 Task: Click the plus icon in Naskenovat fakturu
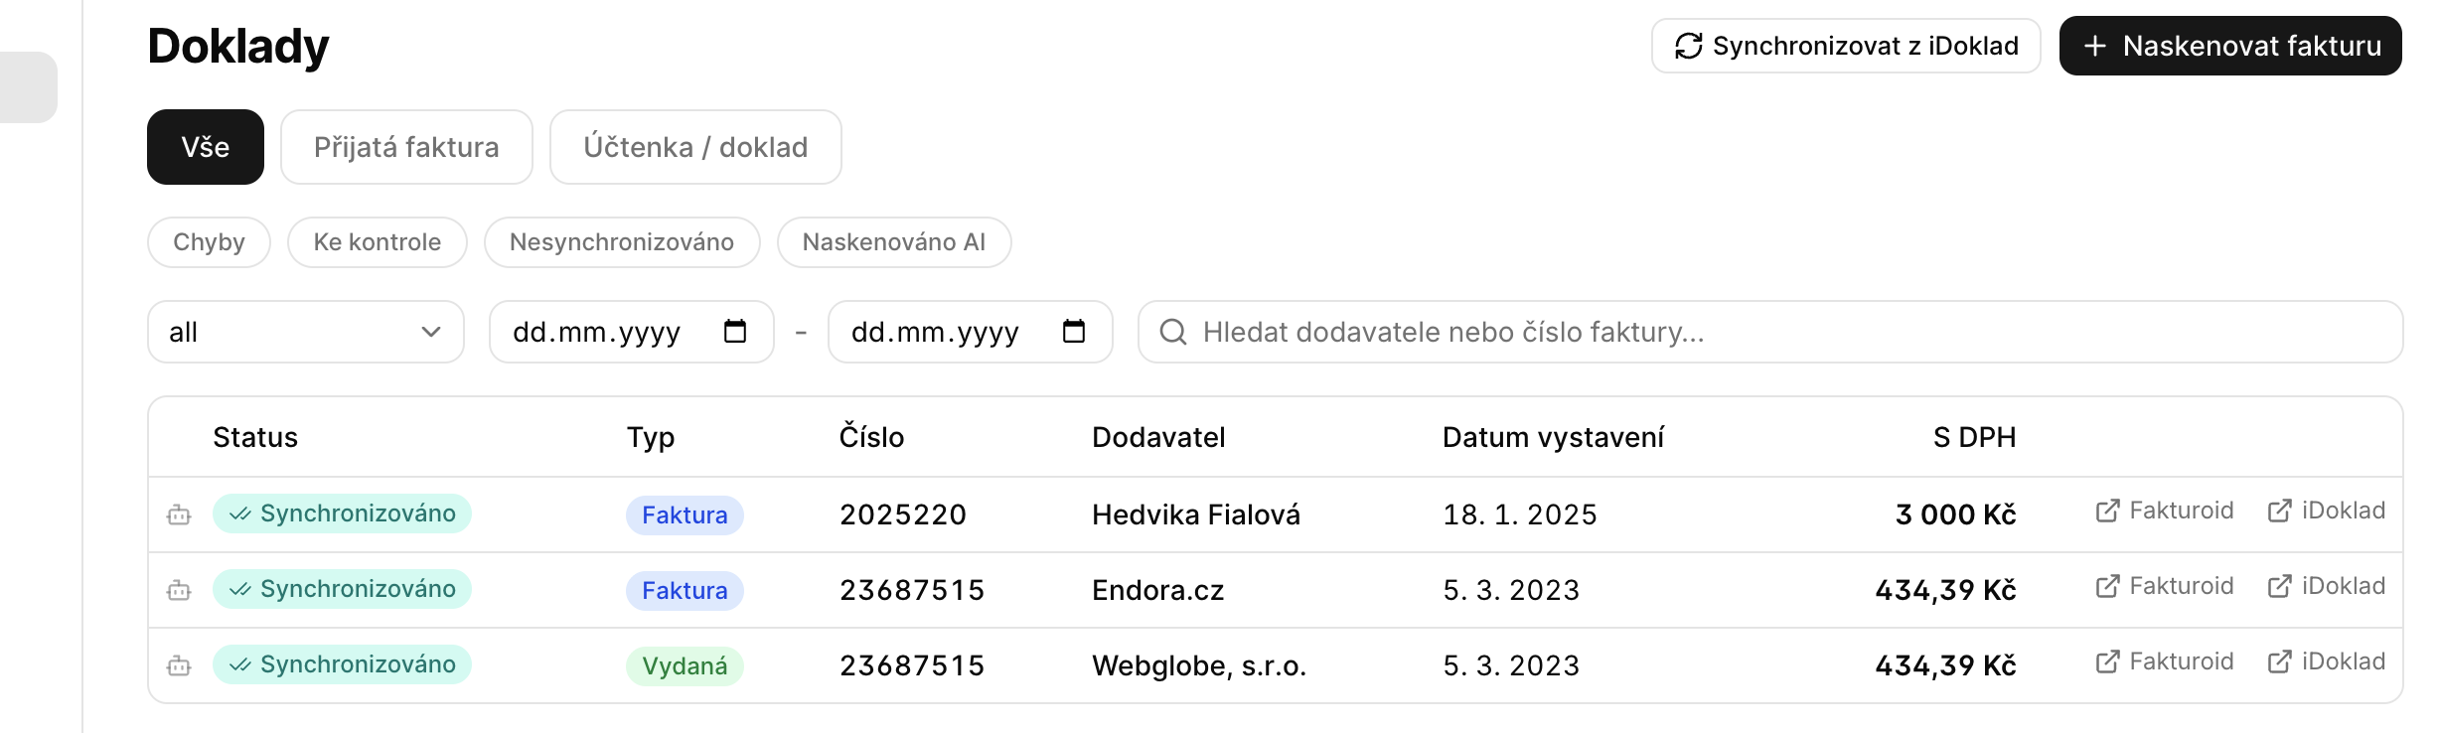tap(2095, 46)
